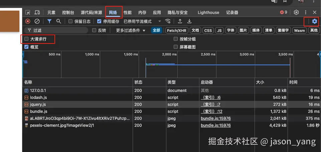Click the document icon beside 127.0.0.1

coord(26,91)
